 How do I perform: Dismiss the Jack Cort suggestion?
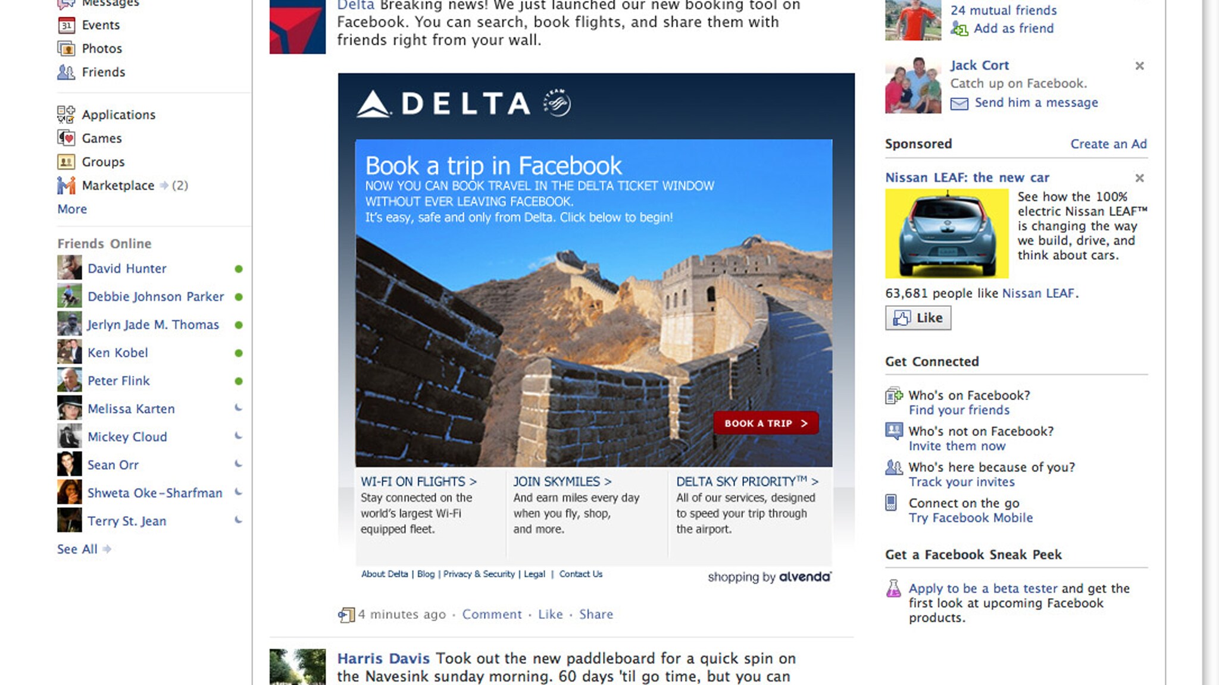(x=1139, y=66)
